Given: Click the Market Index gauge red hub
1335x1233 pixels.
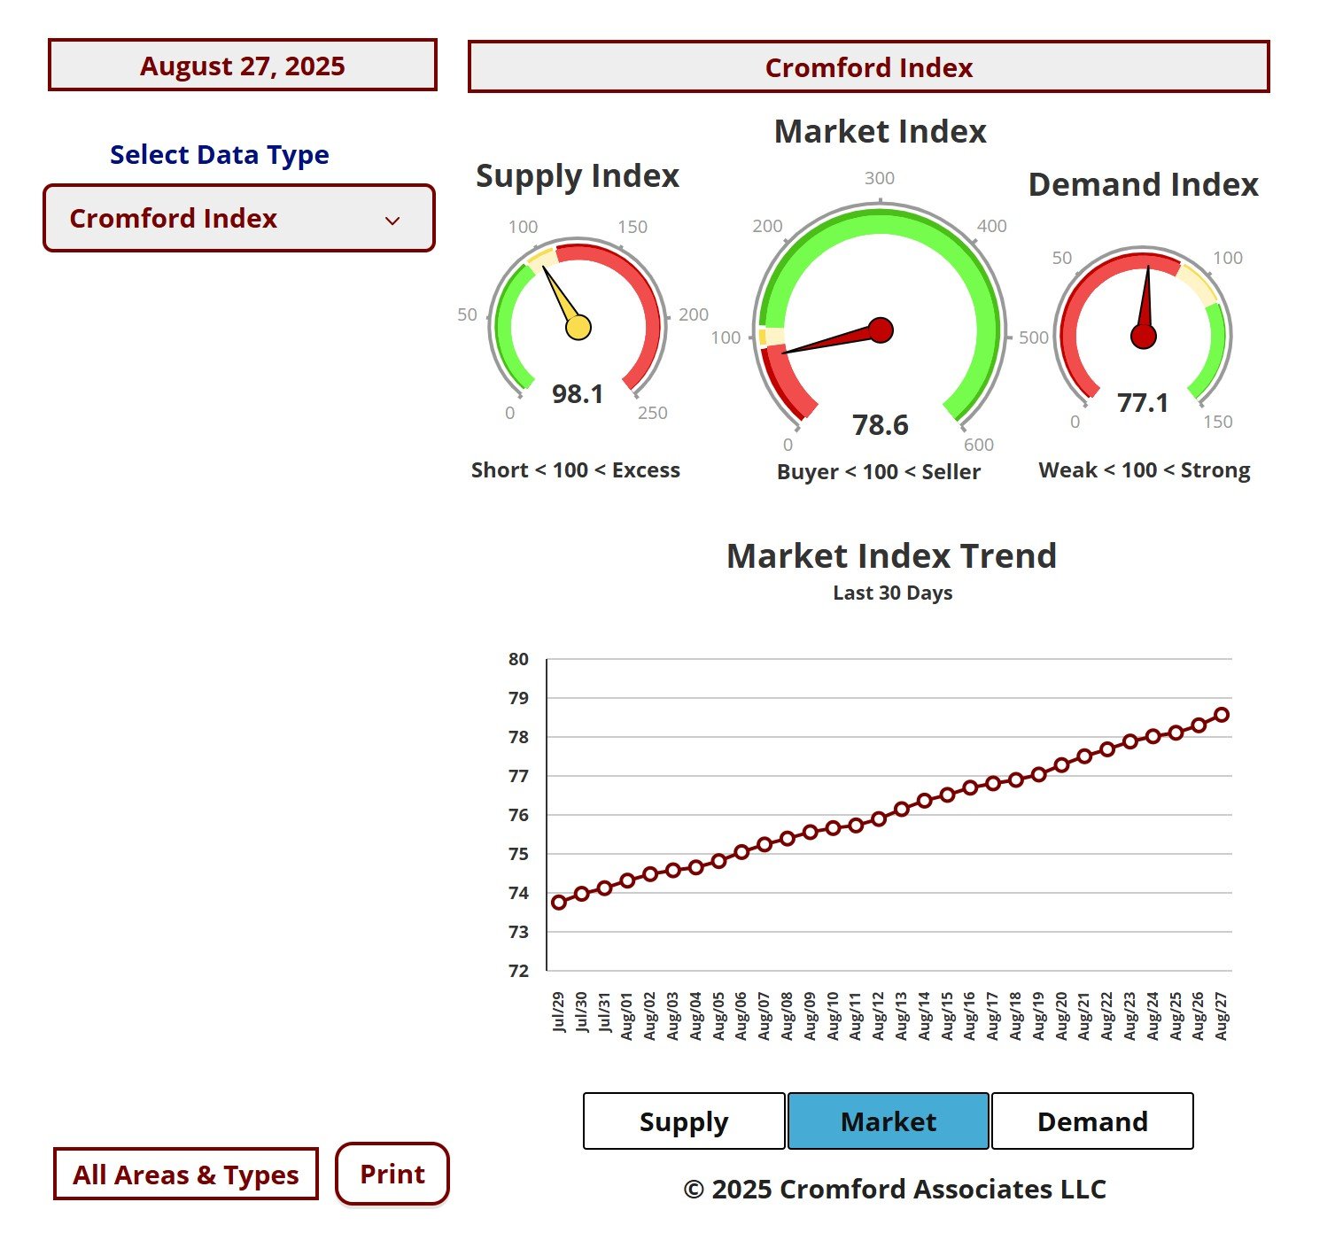Looking at the screenshot, I should 881,330.
